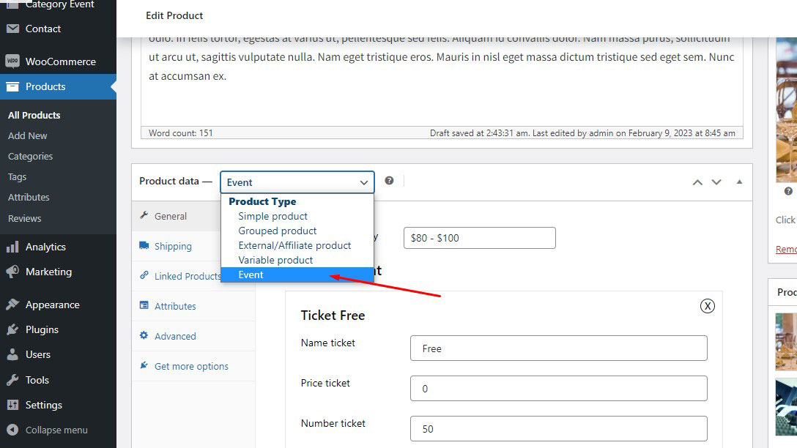Screen dimensions: 797x448
Task: Open the Product data type dropdown
Action: pos(297,182)
